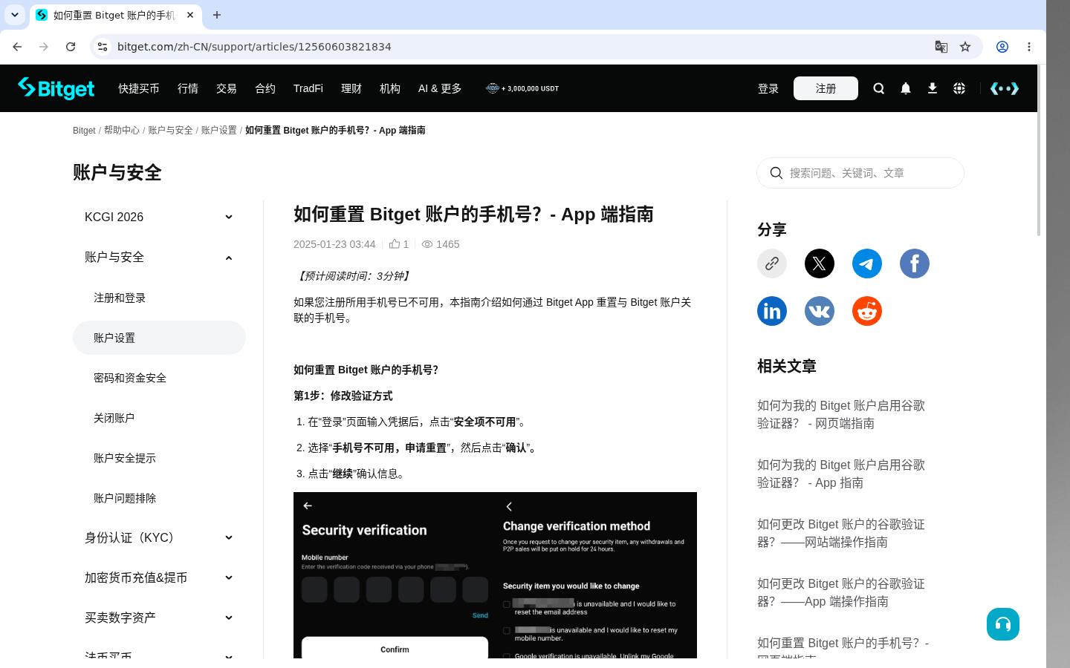
Task: Expand 买卖数字资产 section
Action: pos(159,618)
